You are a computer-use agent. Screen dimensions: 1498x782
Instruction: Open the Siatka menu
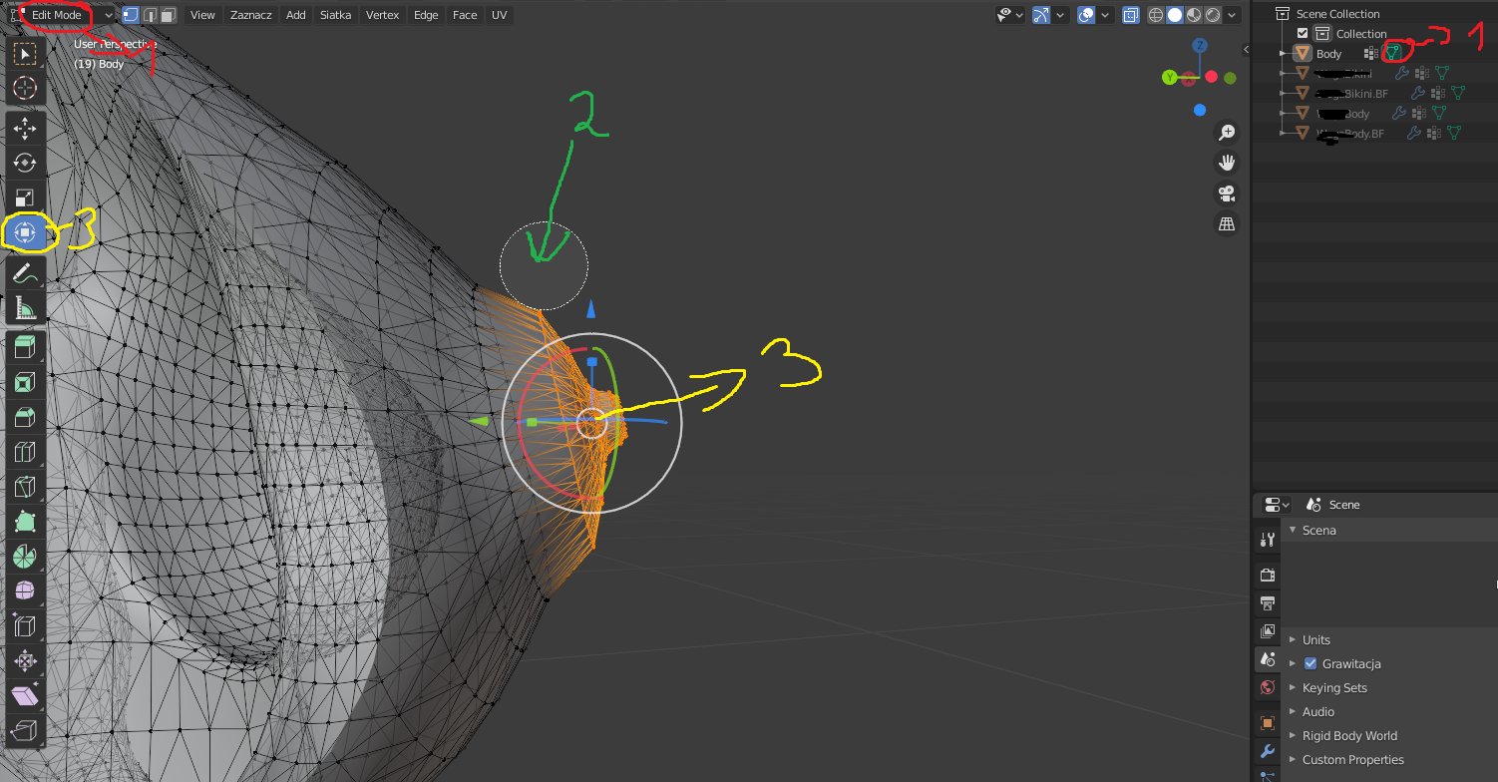pyautogui.click(x=335, y=15)
